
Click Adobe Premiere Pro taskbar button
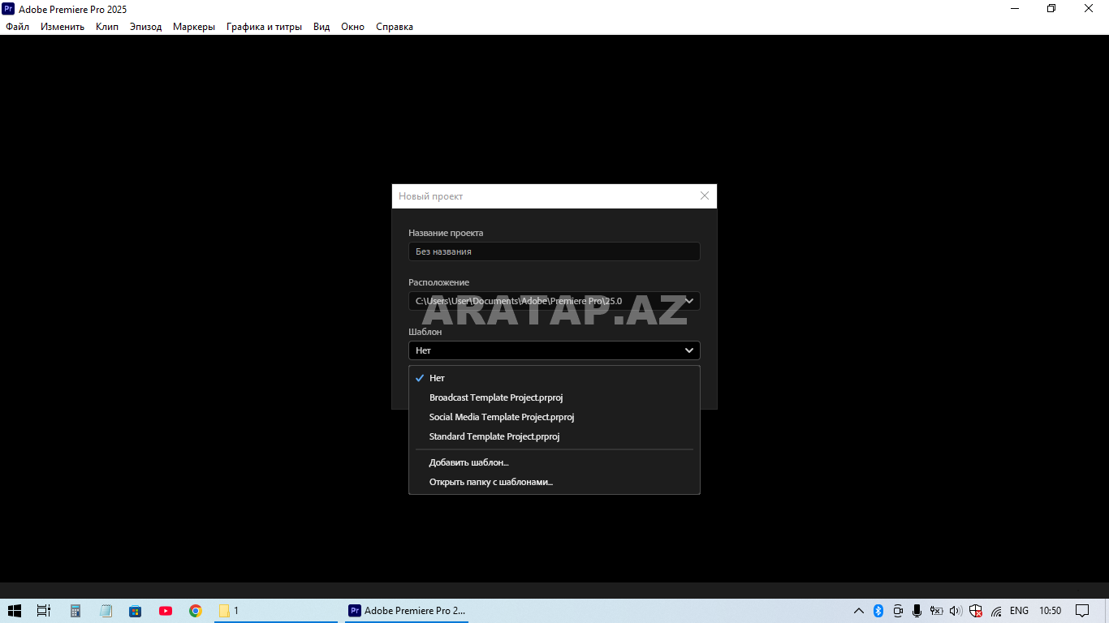click(x=407, y=611)
